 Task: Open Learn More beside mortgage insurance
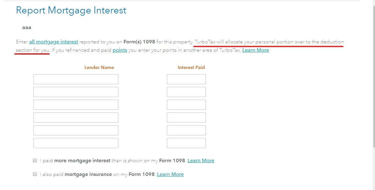tap(170, 174)
